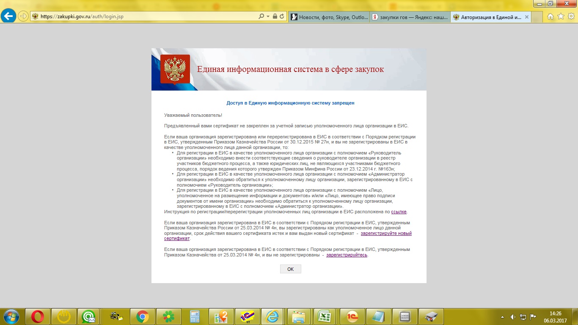Click the 'зарегистрируйтесь' link
Viewport: 578px width, 325px height.
point(347,255)
